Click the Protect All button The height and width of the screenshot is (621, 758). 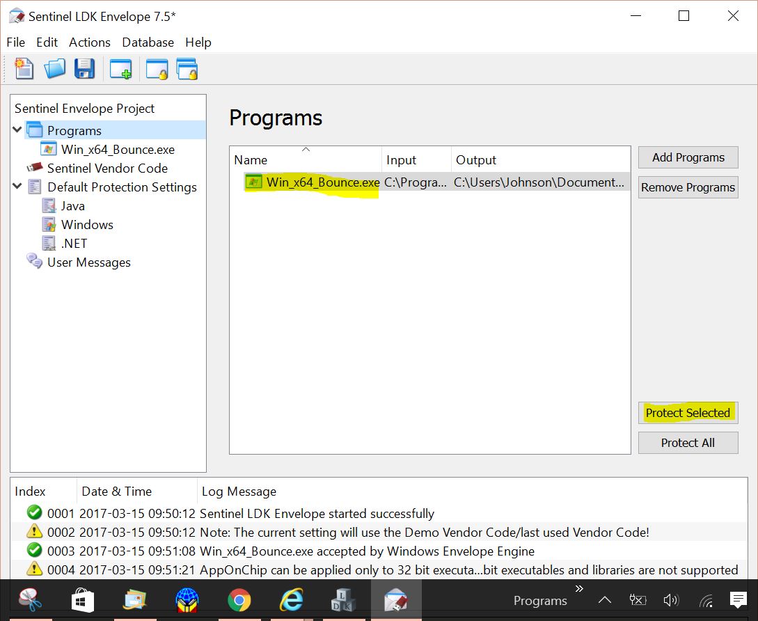pos(688,443)
